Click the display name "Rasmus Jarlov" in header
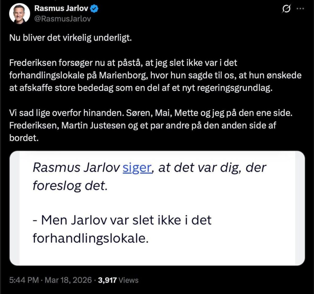314x294 pixels. tap(62, 8)
